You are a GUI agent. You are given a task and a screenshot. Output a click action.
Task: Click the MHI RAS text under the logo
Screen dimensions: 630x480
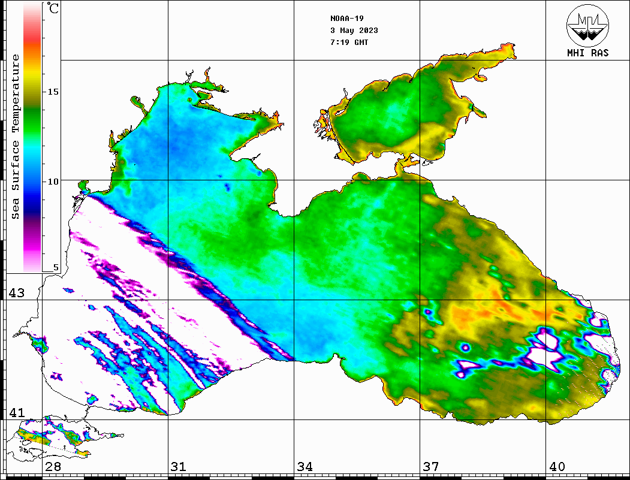point(587,53)
